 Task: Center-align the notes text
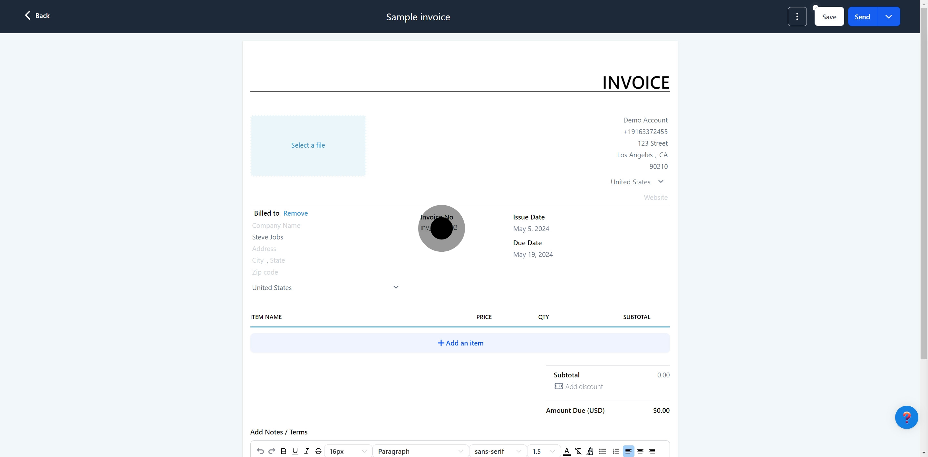(640, 451)
